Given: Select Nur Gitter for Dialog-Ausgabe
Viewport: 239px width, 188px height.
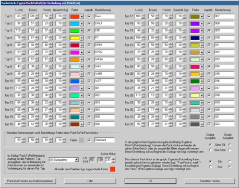Looking at the screenshot, I should point(210,150).
